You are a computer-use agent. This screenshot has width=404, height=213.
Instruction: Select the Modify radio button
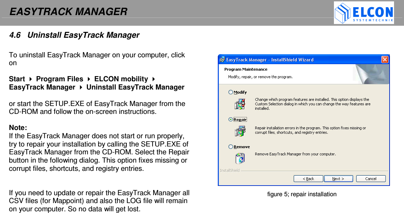pos(231,92)
